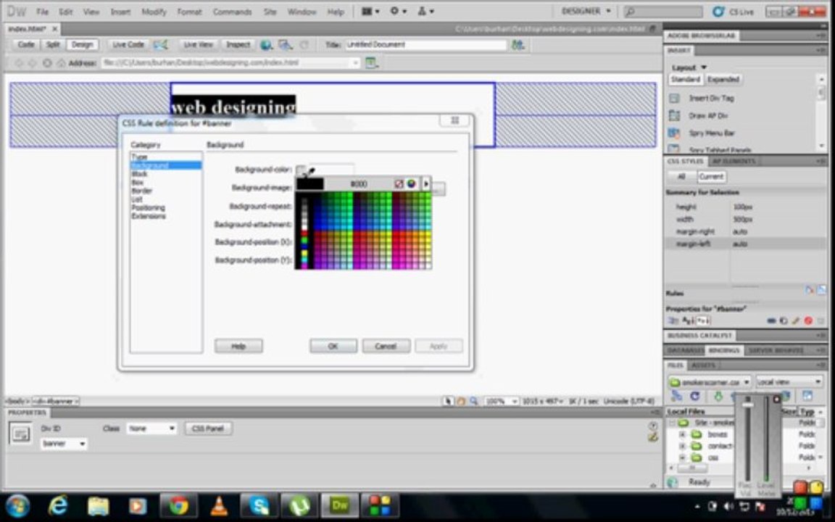This screenshot has width=835, height=522.
Task: Click the Attach style sheet link icon
Action: pyautogui.click(x=771, y=320)
